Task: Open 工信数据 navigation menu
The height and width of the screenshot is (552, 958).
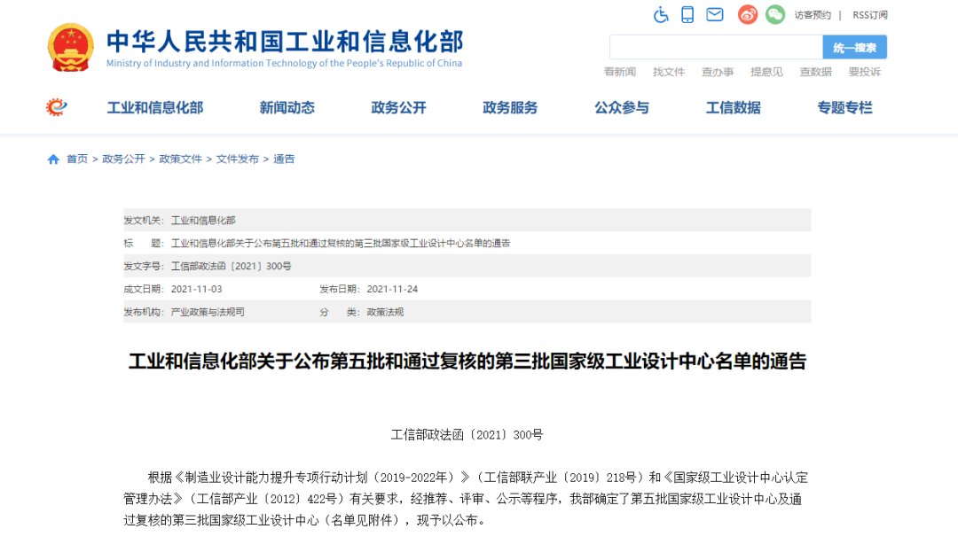Action: pos(734,108)
